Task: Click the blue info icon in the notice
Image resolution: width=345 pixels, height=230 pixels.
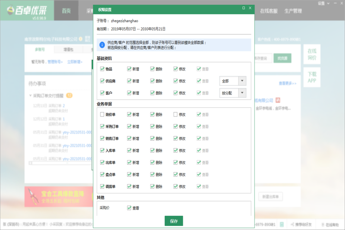Action: pos(101,45)
